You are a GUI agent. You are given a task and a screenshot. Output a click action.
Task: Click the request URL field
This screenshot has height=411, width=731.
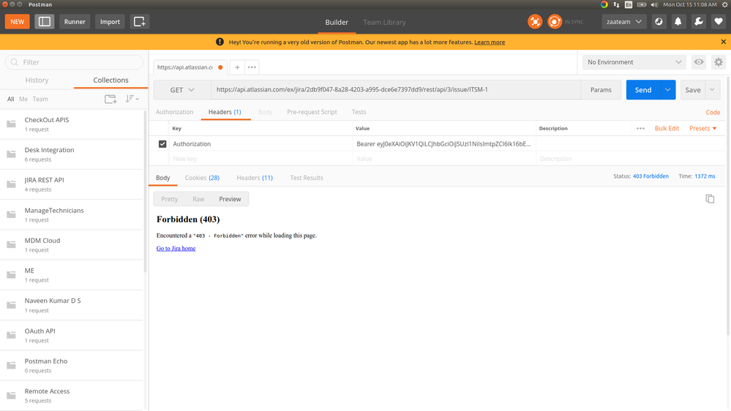(396, 90)
